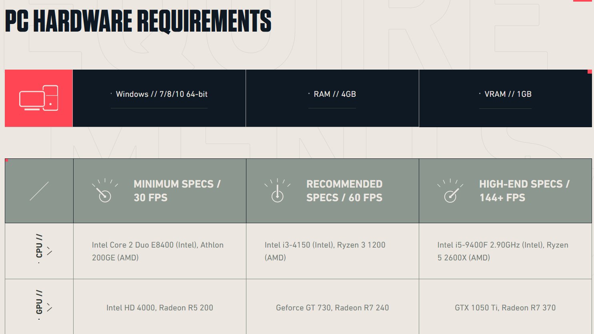Click the 'GPU //' row label
This screenshot has height=334, width=594.
tap(39, 302)
